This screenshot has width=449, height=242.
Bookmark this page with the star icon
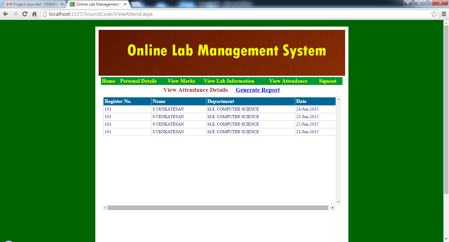434,14
